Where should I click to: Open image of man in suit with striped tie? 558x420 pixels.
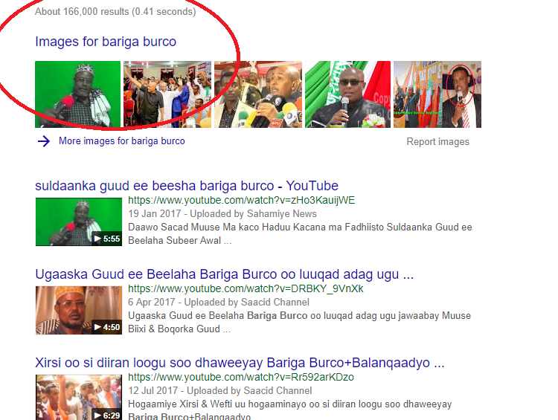pos(437,94)
